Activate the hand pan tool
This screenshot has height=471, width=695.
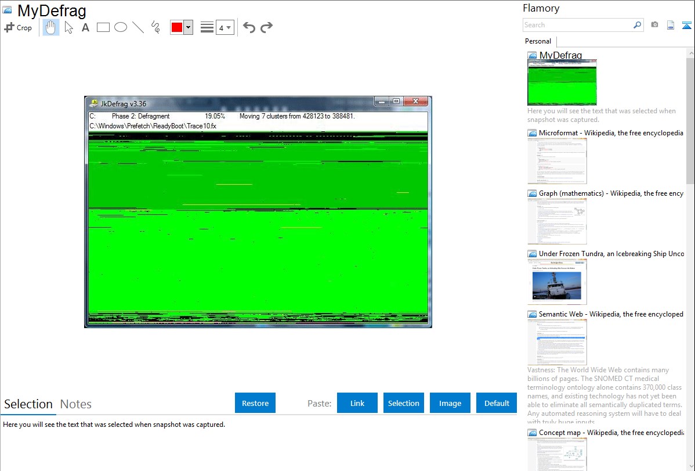tap(50, 27)
